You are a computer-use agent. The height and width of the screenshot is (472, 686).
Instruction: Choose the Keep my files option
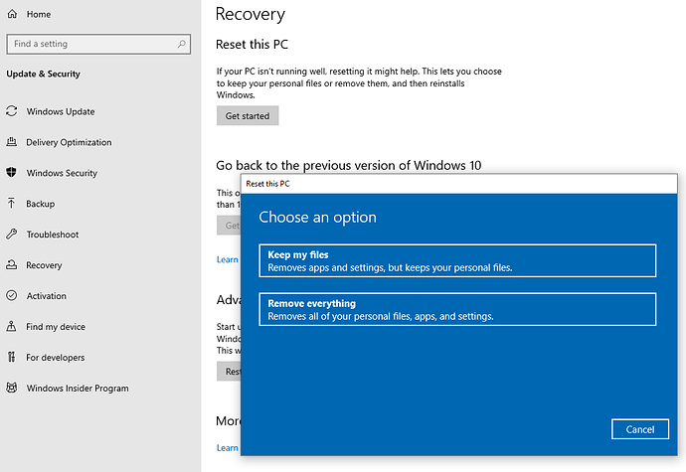click(x=457, y=260)
